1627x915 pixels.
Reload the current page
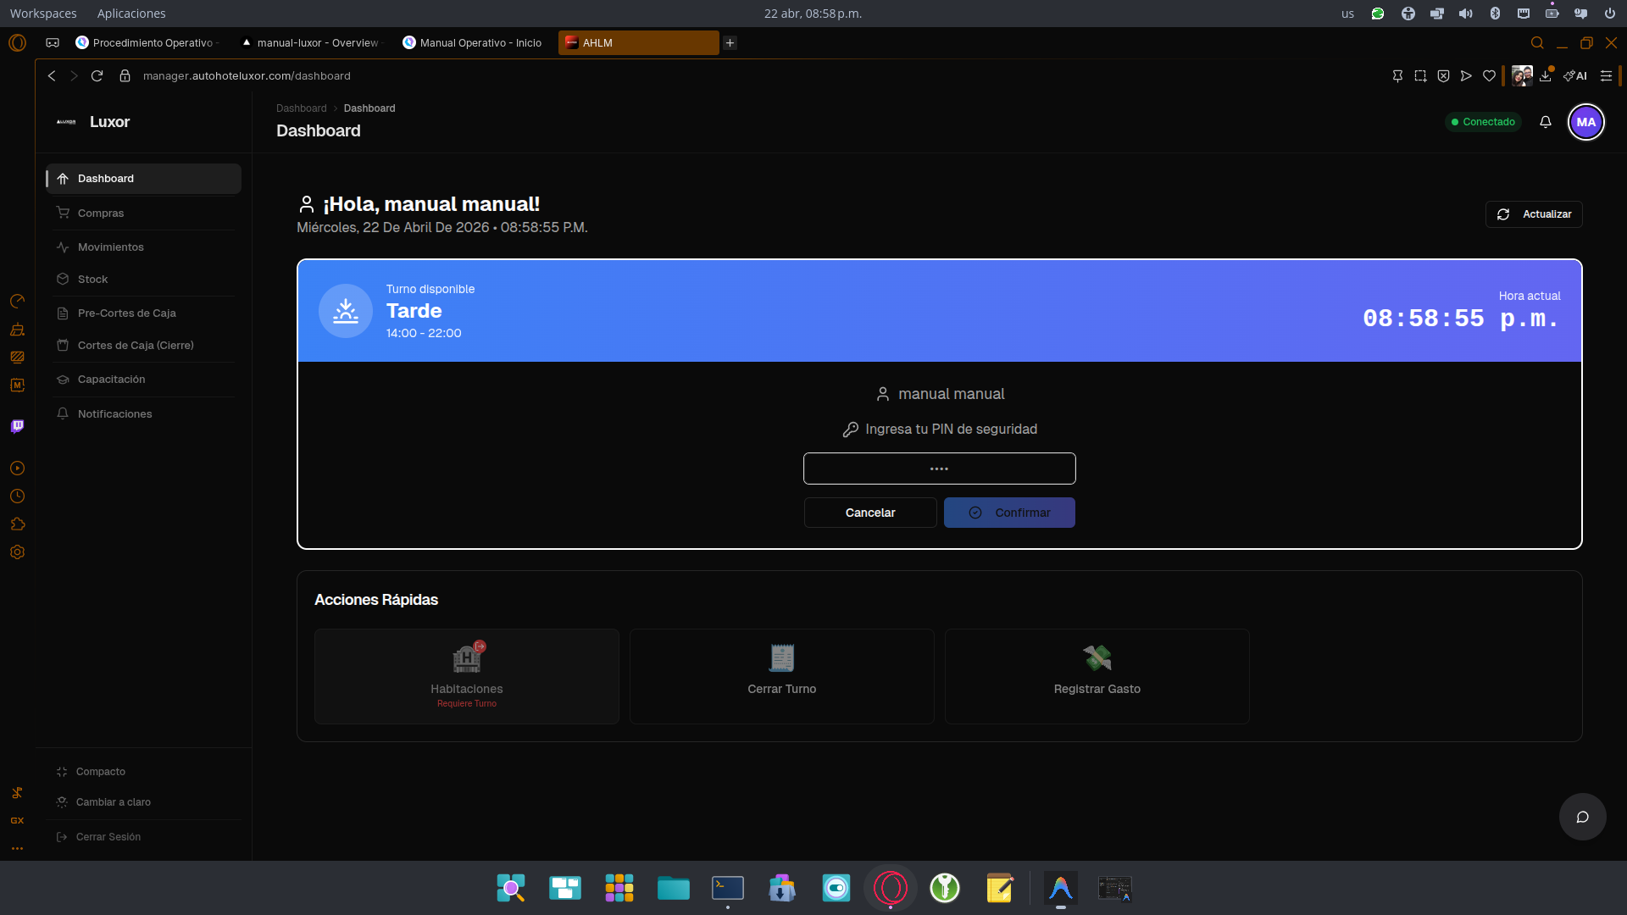pyautogui.click(x=97, y=75)
